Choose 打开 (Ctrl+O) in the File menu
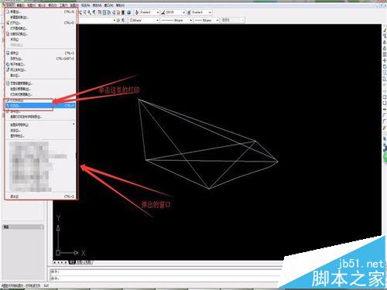This screenshot has height=290, width=387. coord(40,23)
